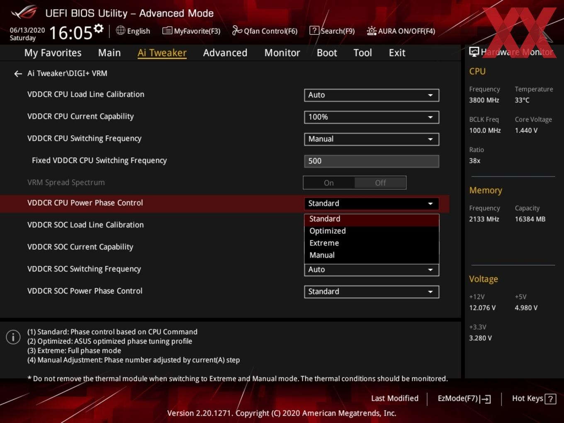This screenshot has height=423, width=564.
Task: Click the English language selector
Action: [139, 31]
